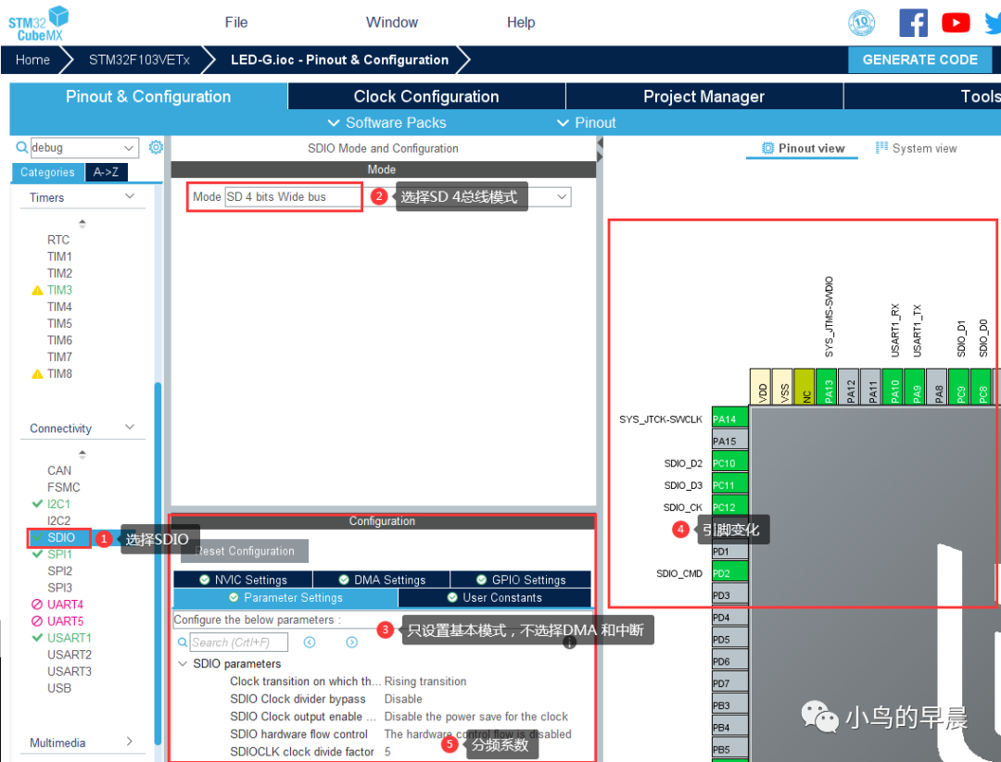The width and height of the screenshot is (1001, 762).
Task: Select FSMC in Connectivity list
Action: click(63, 487)
